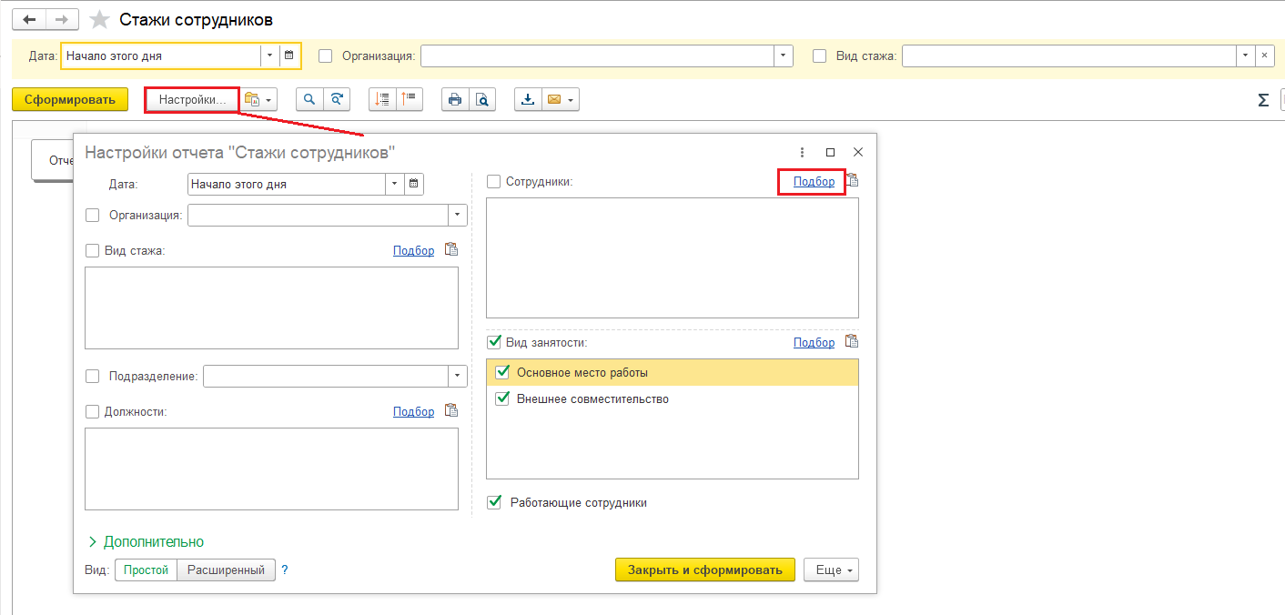The height and width of the screenshot is (615, 1285).
Task: Select the Простой view mode
Action: tap(146, 570)
